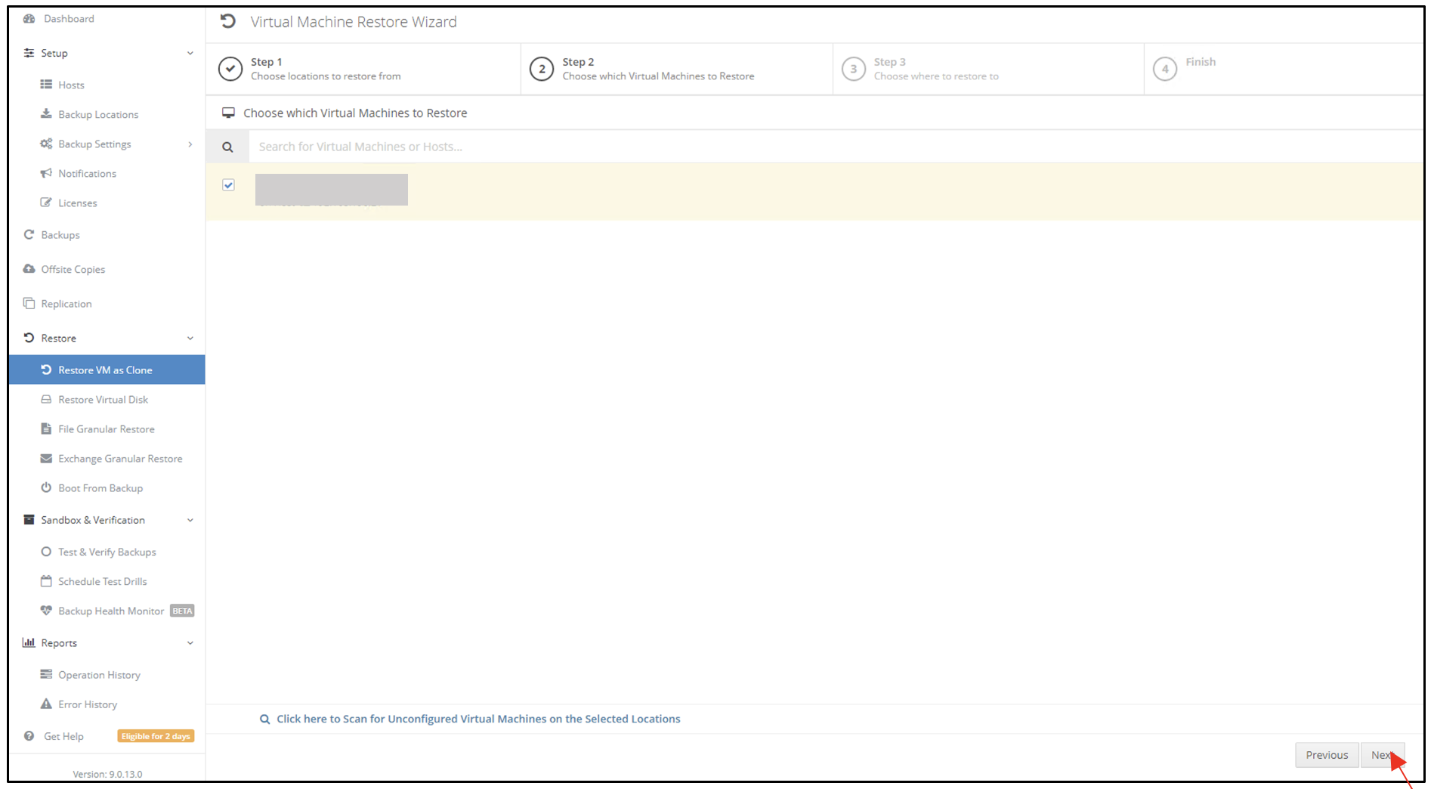The width and height of the screenshot is (1434, 789).
Task: Click the Backup Settings gears icon
Action: pos(46,144)
